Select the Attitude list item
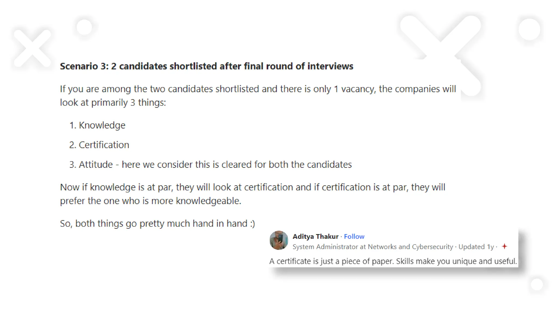The height and width of the screenshot is (313, 557). (x=210, y=164)
